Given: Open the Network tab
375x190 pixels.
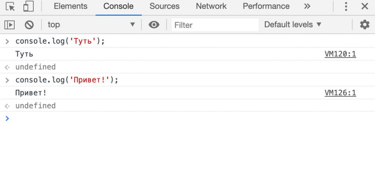Looking at the screenshot, I should click(211, 7).
